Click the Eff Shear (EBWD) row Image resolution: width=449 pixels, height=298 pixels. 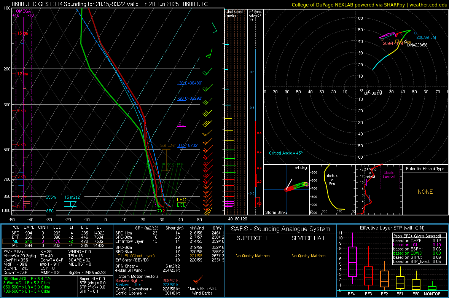(170, 260)
